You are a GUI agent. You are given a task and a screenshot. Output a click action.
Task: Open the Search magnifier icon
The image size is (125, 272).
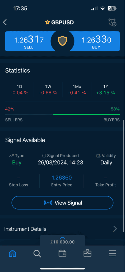coord(37,254)
